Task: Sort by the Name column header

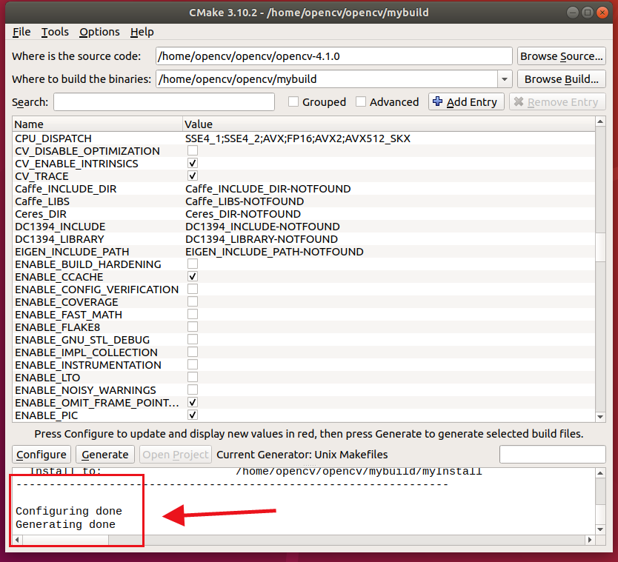Action: [x=97, y=124]
